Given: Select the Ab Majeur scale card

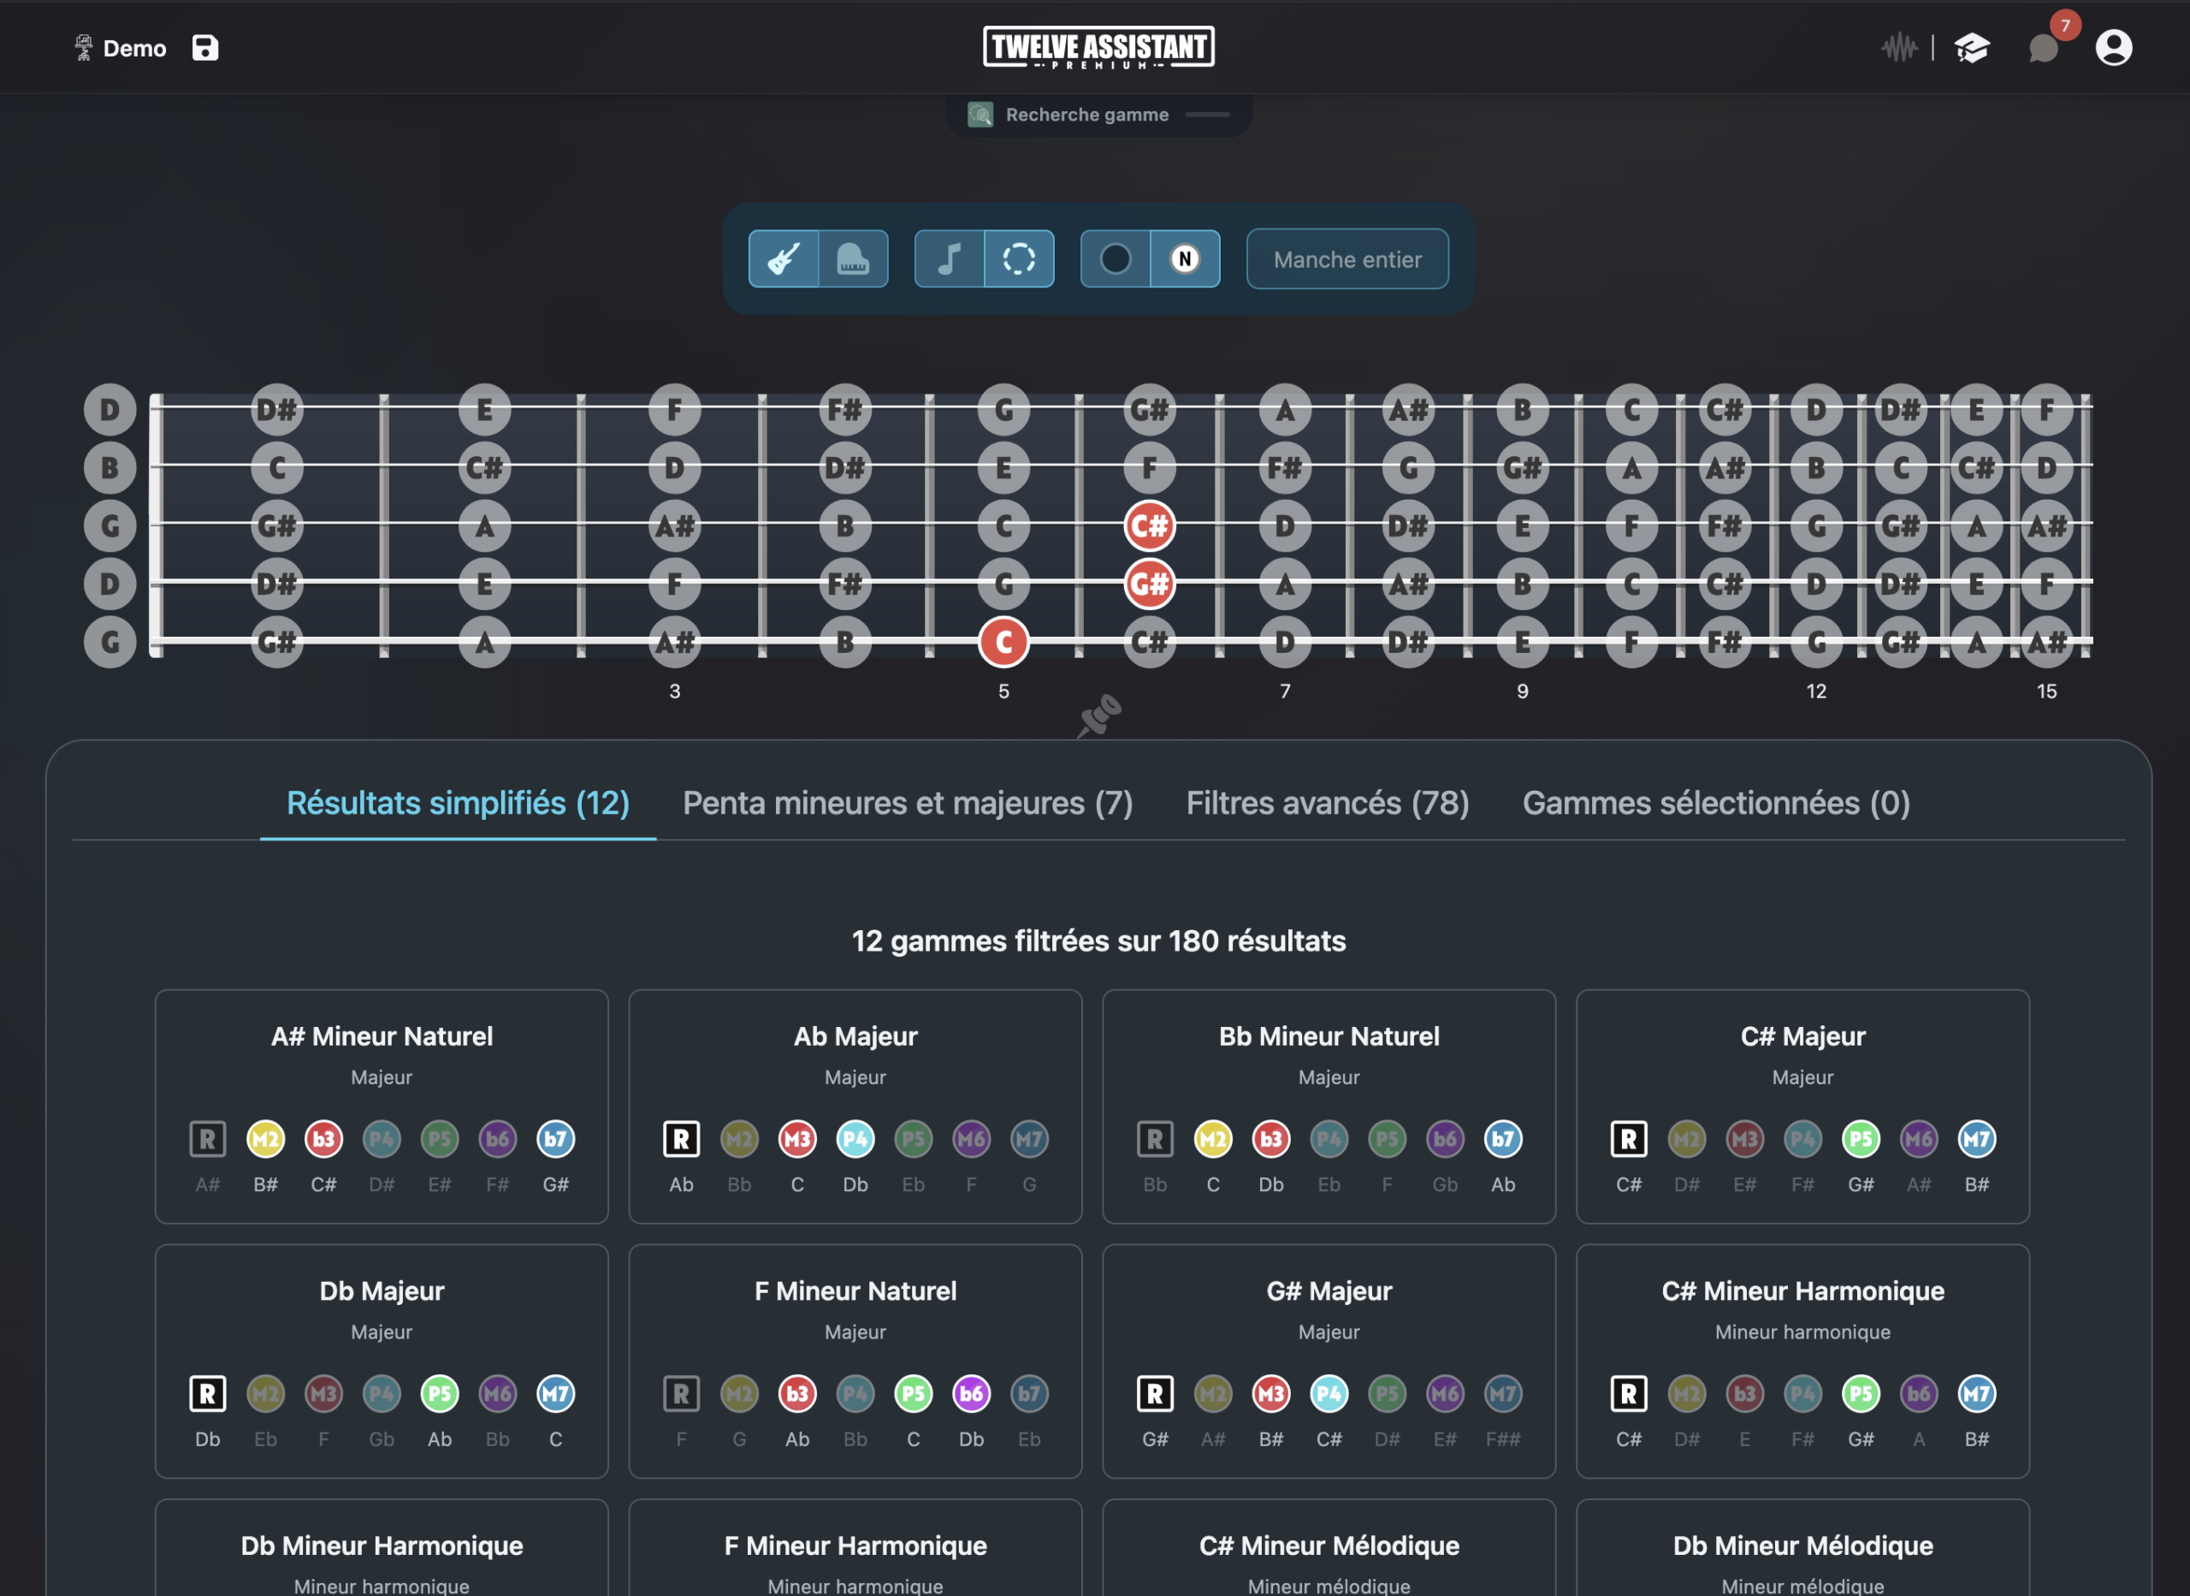Looking at the screenshot, I should (x=855, y=1107).
